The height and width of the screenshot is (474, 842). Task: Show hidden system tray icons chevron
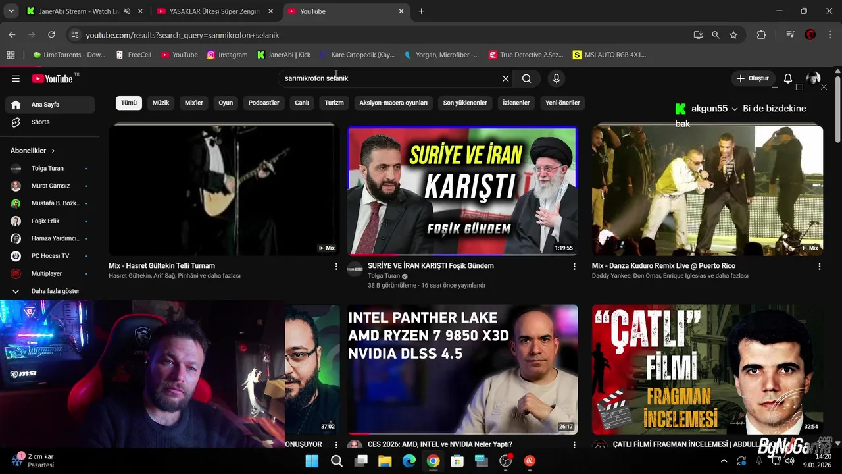tap(724, 461)
